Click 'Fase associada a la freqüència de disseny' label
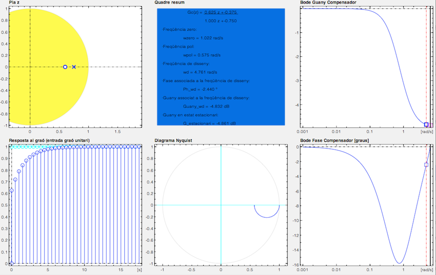Viewport: 436px width, 275px height. point(206,81)
